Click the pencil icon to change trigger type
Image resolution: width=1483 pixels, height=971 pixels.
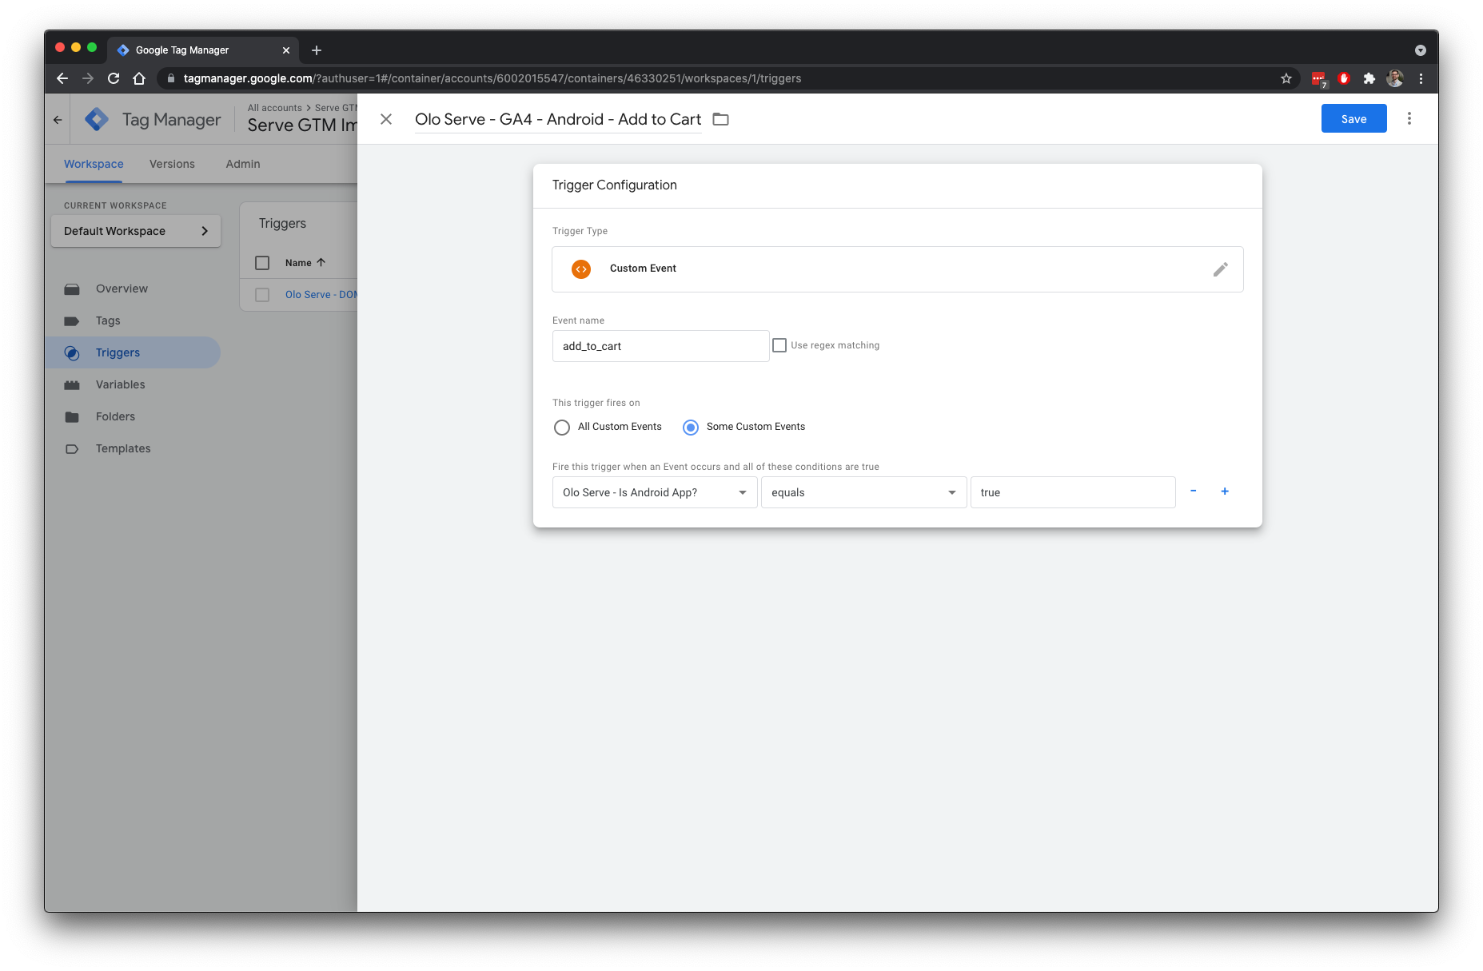click(x=1221, y=269)
